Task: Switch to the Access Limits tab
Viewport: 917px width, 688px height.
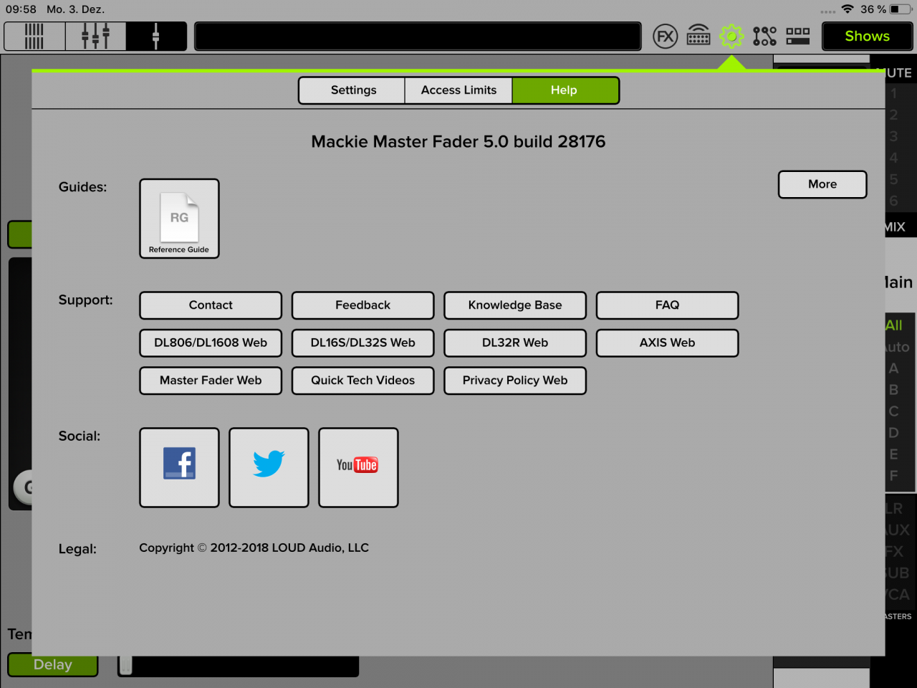Action: pyautogui.click(x=458, y=90)
